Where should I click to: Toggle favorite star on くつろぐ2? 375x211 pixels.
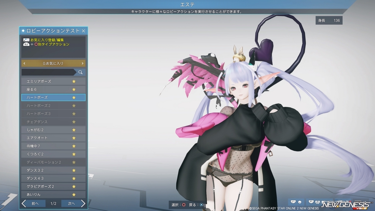pyautogui.click(x=74, y=154)
